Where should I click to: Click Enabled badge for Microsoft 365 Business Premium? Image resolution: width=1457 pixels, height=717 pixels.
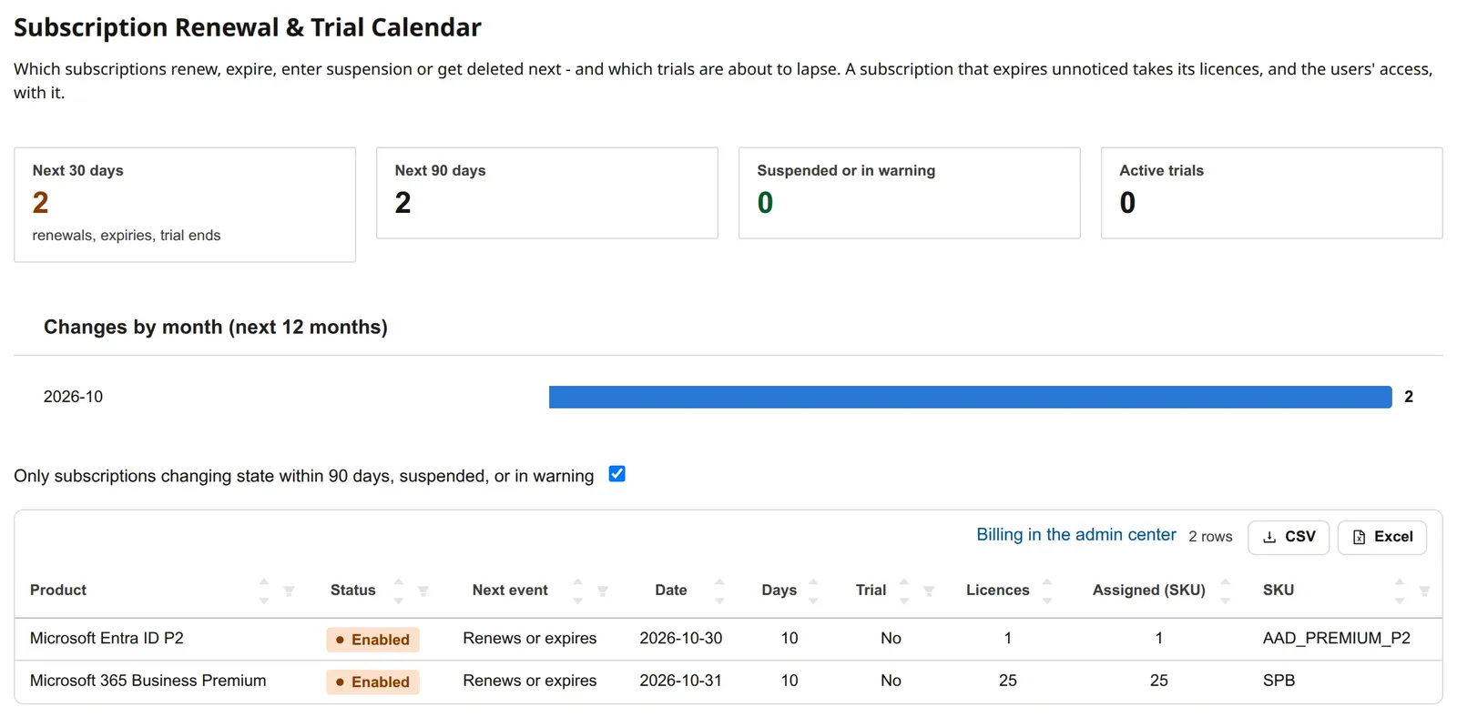[372, 682]
